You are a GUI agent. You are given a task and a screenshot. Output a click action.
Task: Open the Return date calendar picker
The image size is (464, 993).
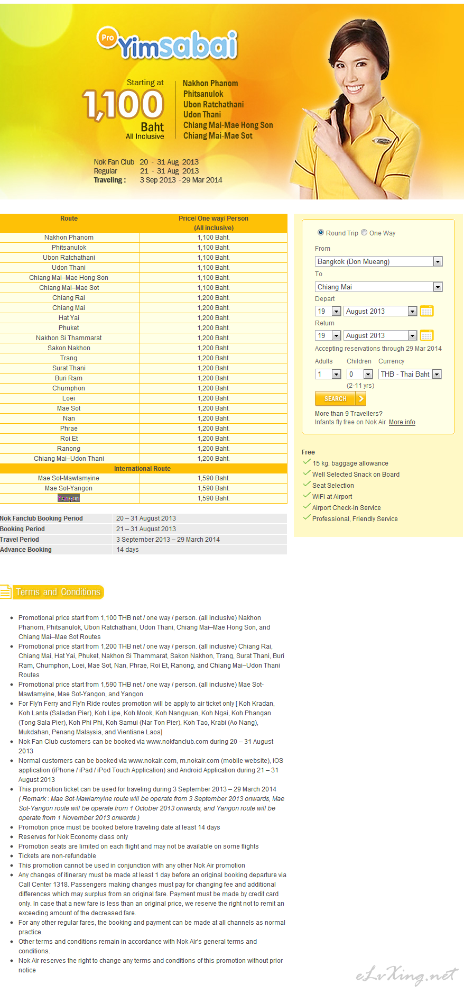(x=426, y=335)
